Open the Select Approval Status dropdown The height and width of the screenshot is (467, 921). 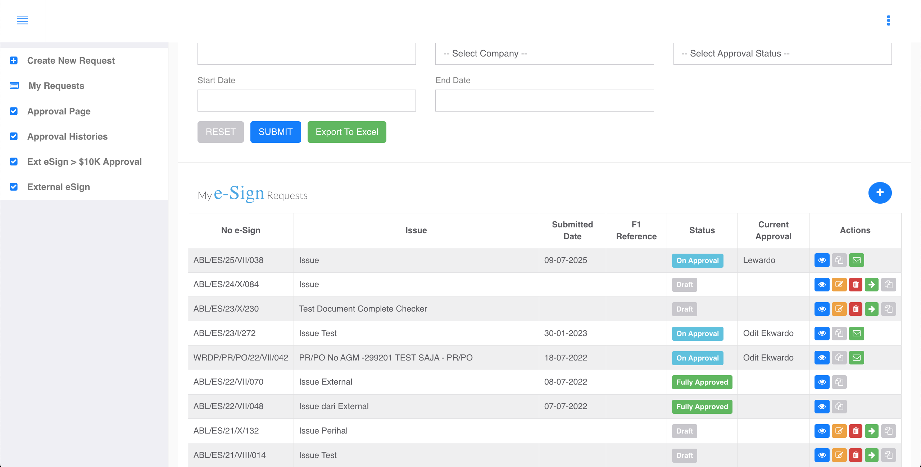pos(782,54)
